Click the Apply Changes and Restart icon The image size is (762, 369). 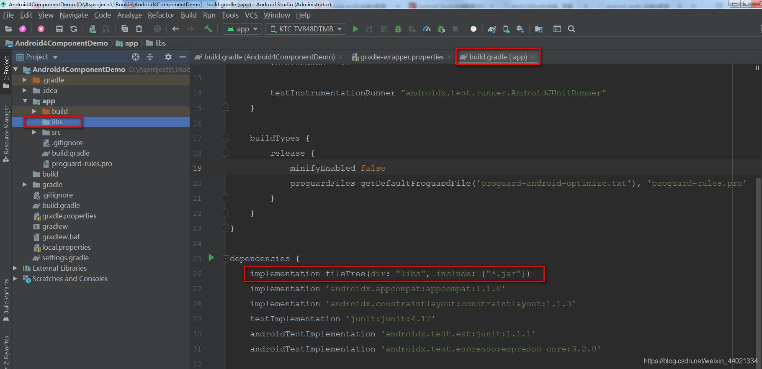tap(369, 29)
